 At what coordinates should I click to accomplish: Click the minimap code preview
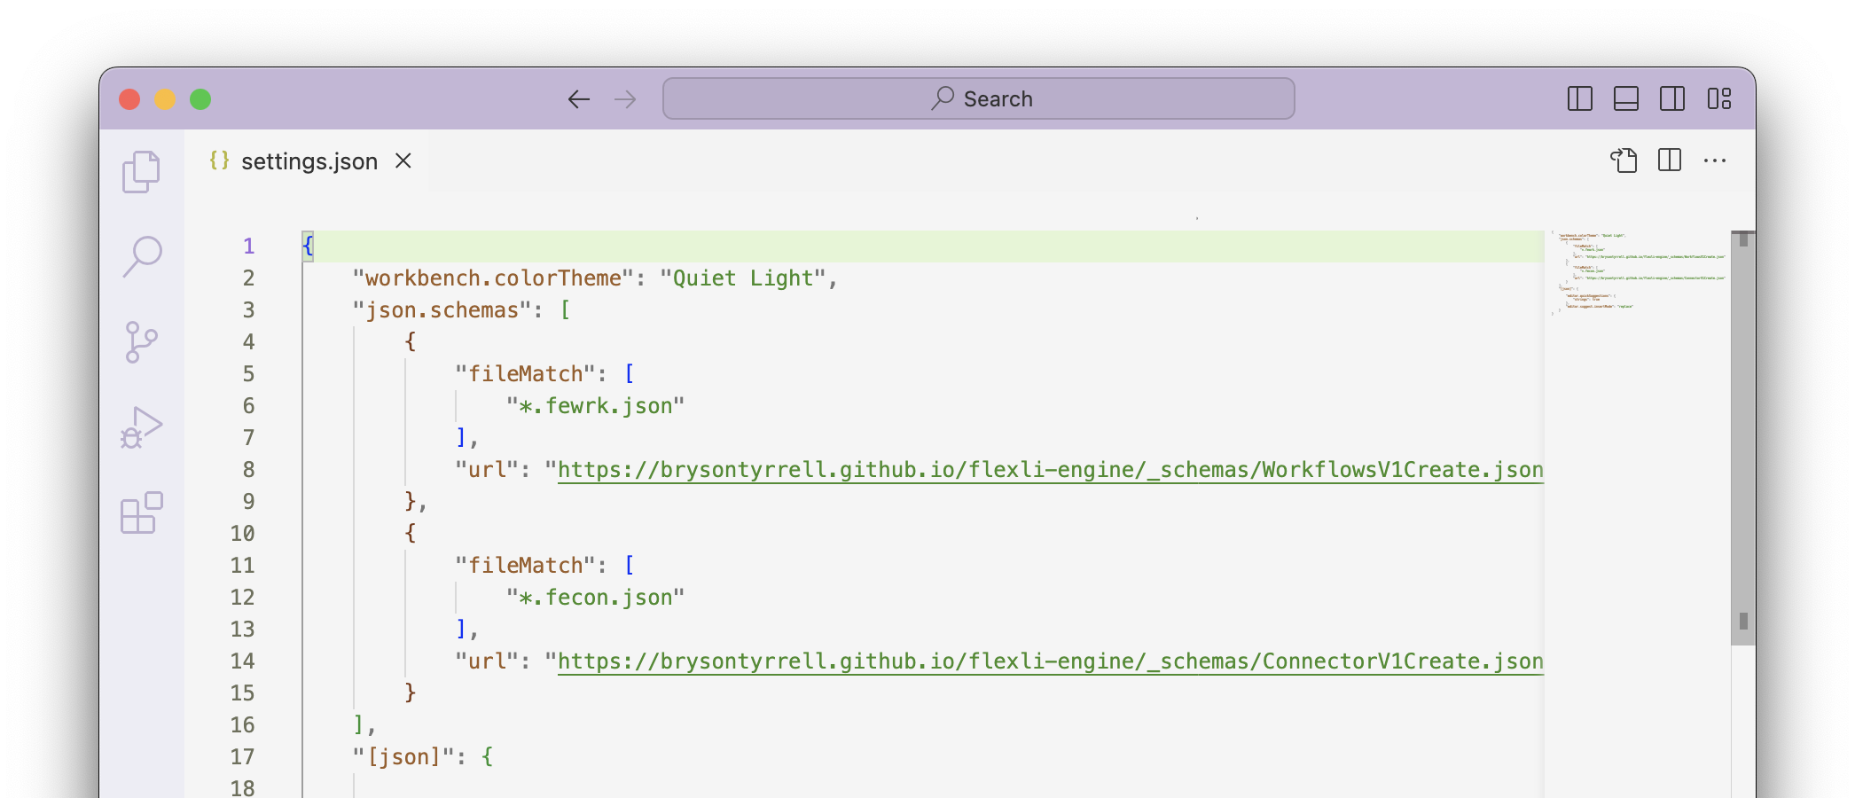tap(1639, 271)
